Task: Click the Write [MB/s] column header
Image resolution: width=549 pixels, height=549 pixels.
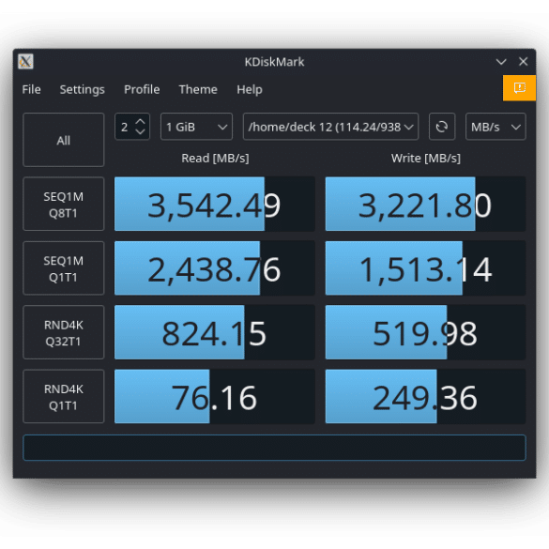Action: pyautogui.click(x=426, y=159)
